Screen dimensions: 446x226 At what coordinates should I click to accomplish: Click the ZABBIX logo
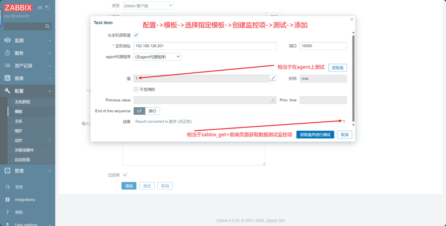coord(18,8)
